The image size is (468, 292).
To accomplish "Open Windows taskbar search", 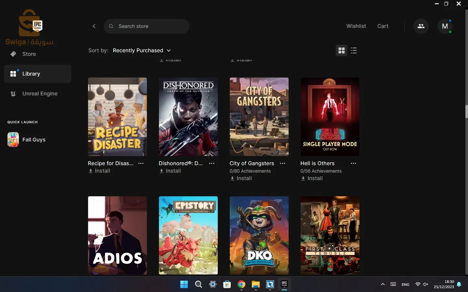I will pos(198,285).
